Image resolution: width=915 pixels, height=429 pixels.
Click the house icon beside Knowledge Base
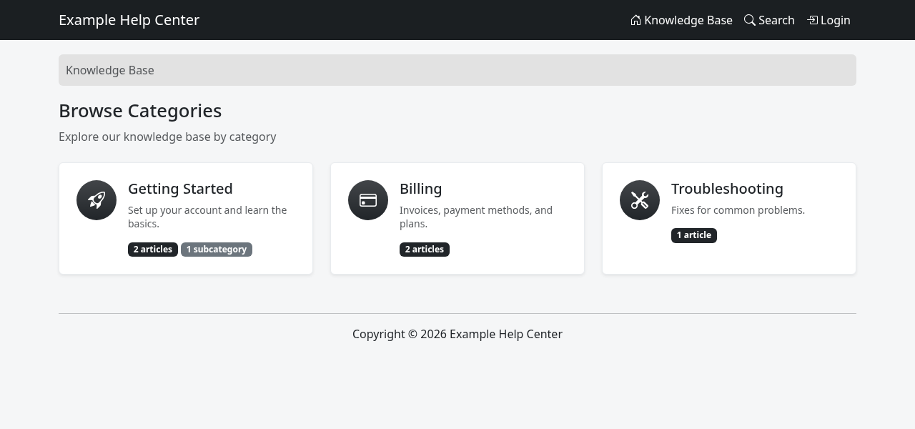tap(635, 20)
